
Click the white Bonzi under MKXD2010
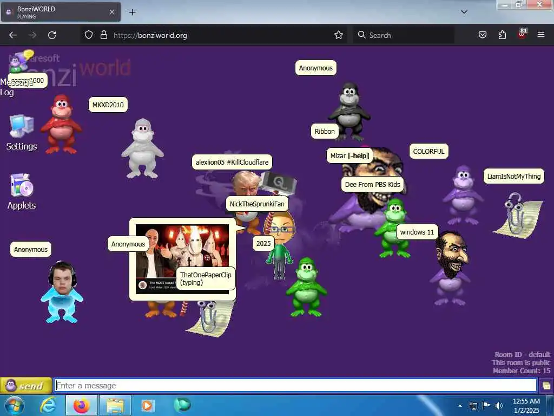point(142,148)
